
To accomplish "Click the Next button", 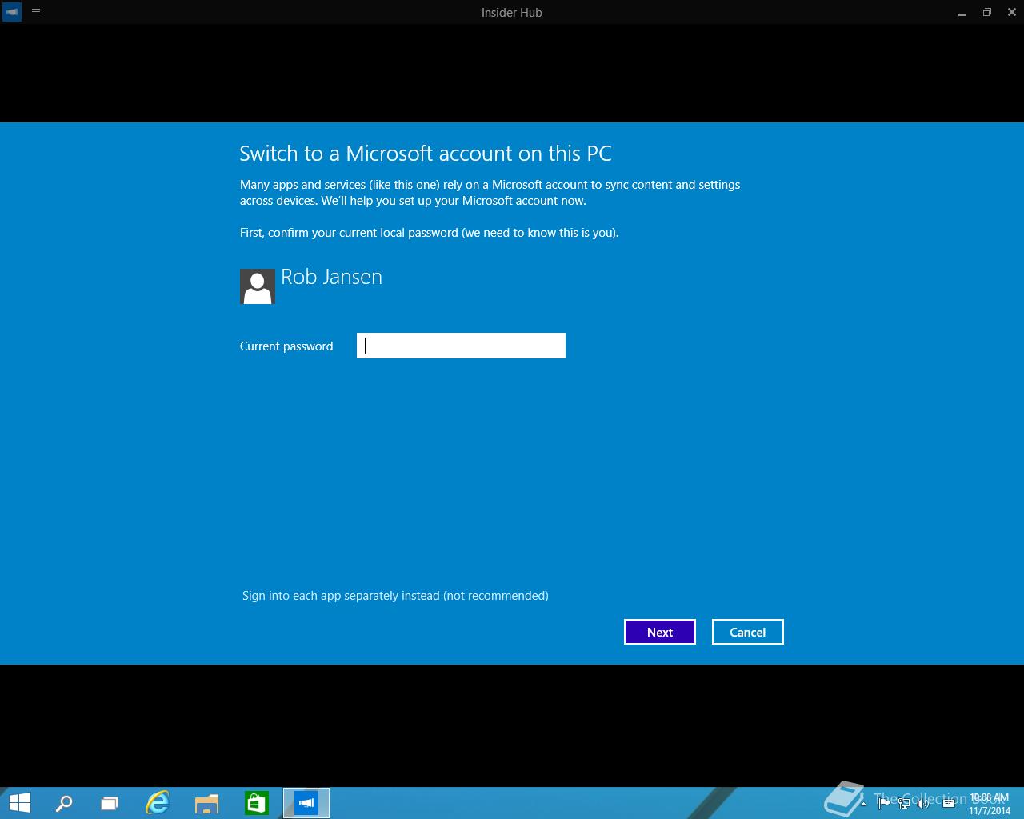I will pos(660,632).
